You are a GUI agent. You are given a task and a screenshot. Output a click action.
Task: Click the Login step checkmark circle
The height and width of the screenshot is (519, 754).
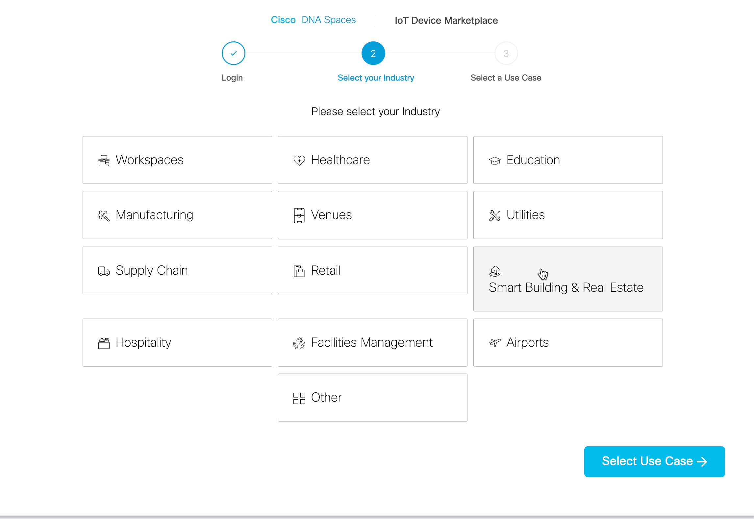[233, 53]
